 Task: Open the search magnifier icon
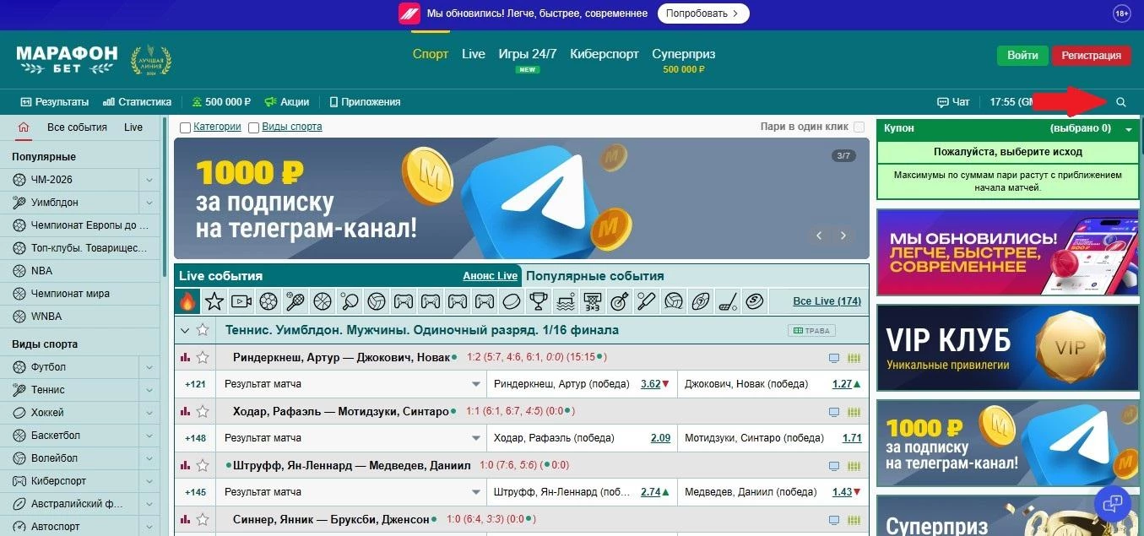point(1121,102)
